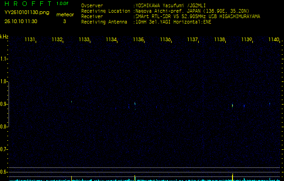Click the date stamp 26.10.10 11:30

pos(21,21)
